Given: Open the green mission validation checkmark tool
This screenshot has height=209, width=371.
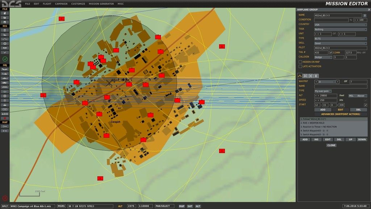Looking at the screenshot, I should (5, 59).
